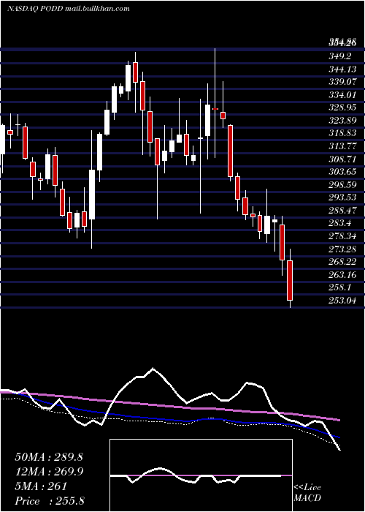Click the 258.1 price axis label

coord(340,288)
